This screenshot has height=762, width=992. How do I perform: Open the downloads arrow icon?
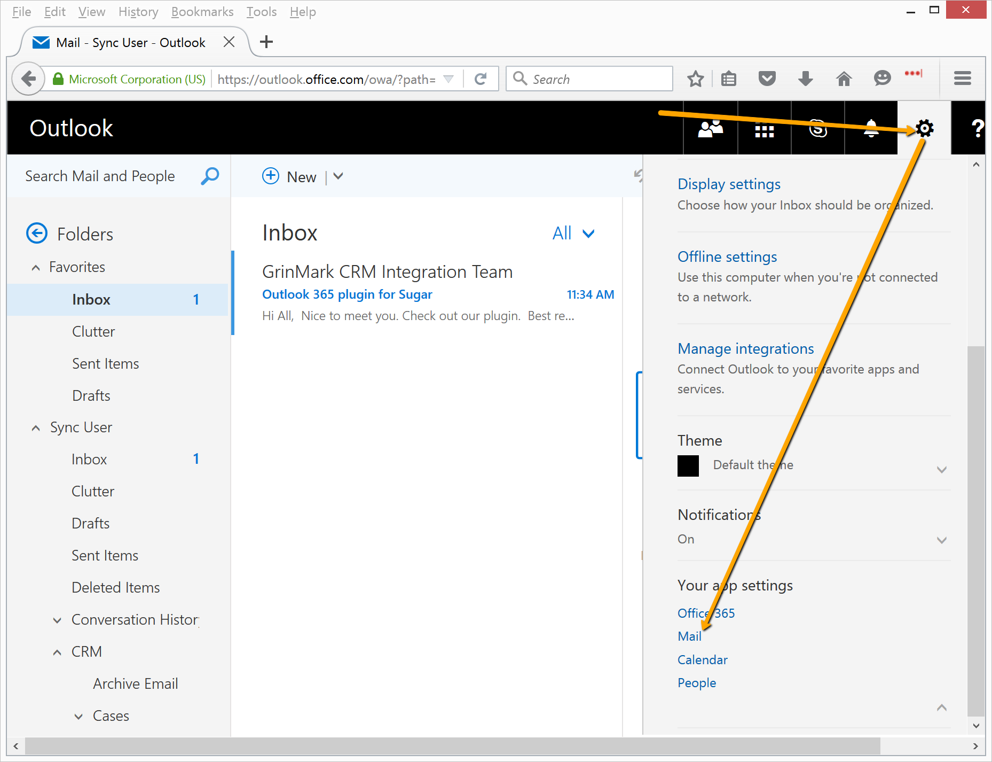(805, 79)
